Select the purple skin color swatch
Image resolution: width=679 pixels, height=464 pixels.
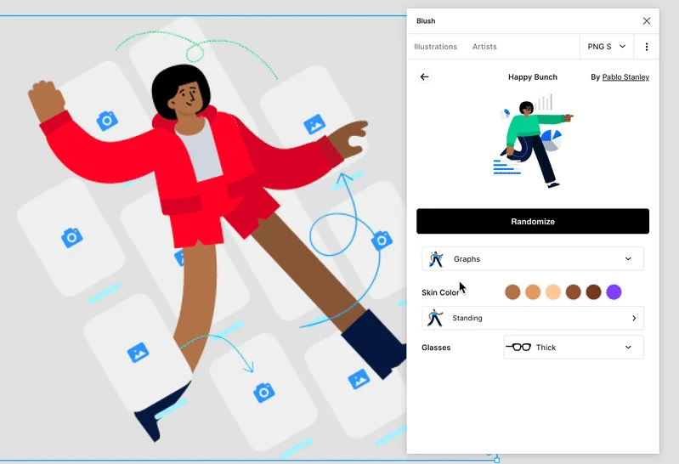pos(614,292)
